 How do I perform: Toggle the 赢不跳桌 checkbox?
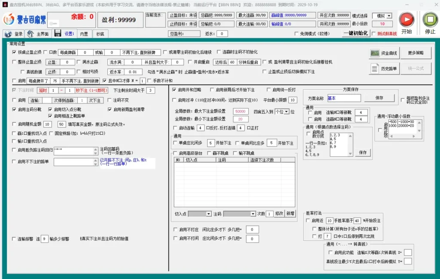(x=209, y=153)
